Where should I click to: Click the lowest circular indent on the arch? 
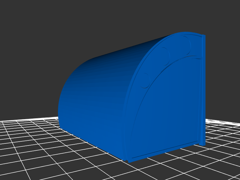145,80
